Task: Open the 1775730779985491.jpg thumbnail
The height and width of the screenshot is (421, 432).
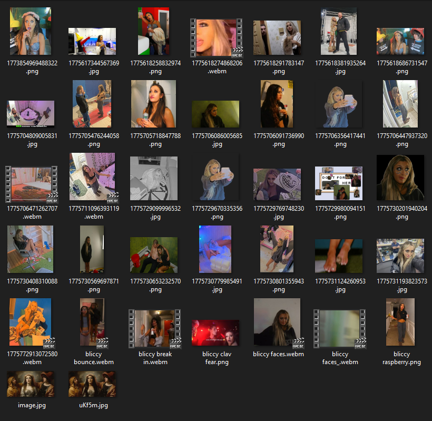Action: pyautogui.click(x=215, y=249)
